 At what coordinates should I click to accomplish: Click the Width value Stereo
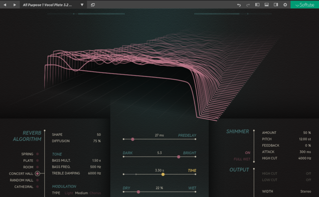[306, 192]
